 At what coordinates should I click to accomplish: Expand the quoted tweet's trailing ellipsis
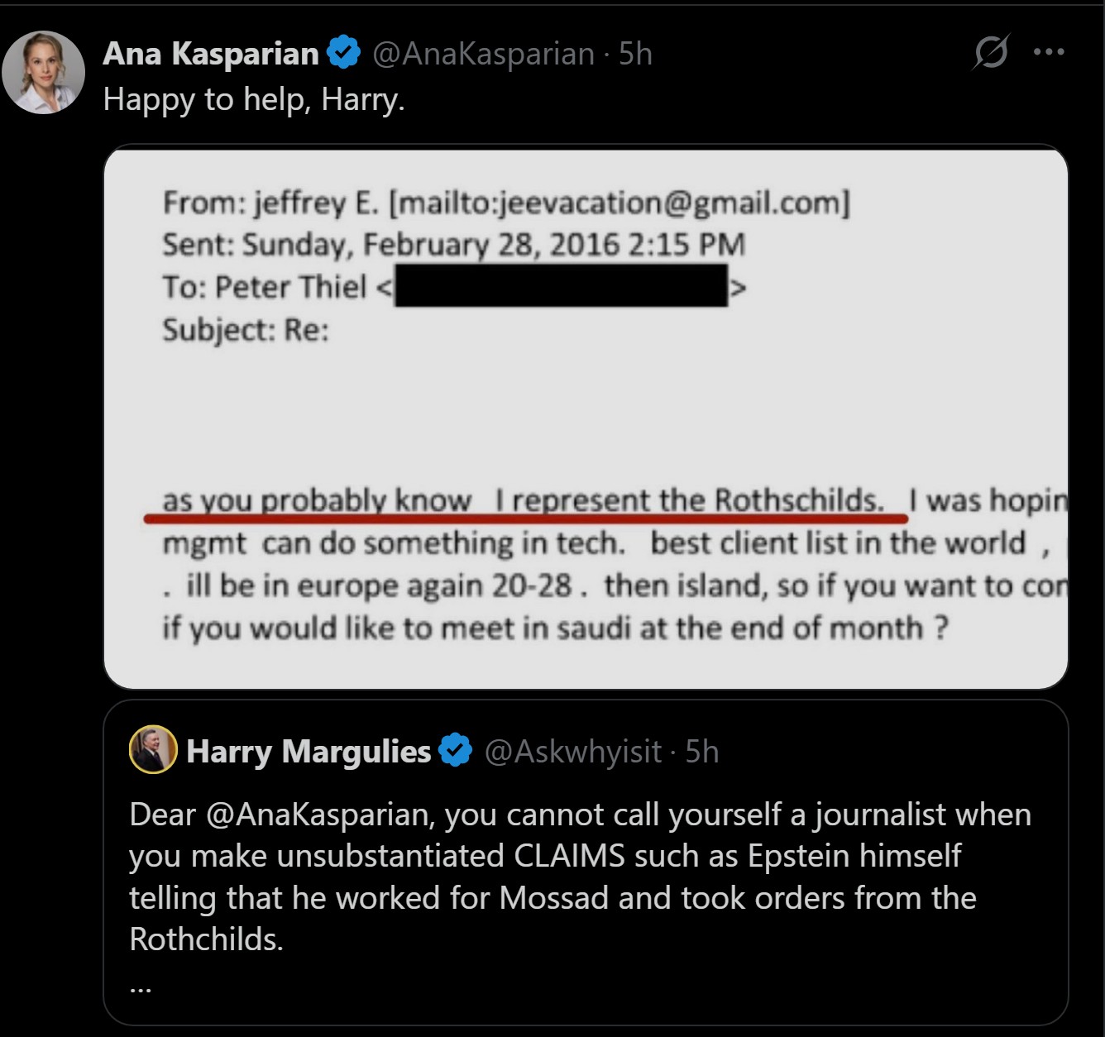pos(141,984)
